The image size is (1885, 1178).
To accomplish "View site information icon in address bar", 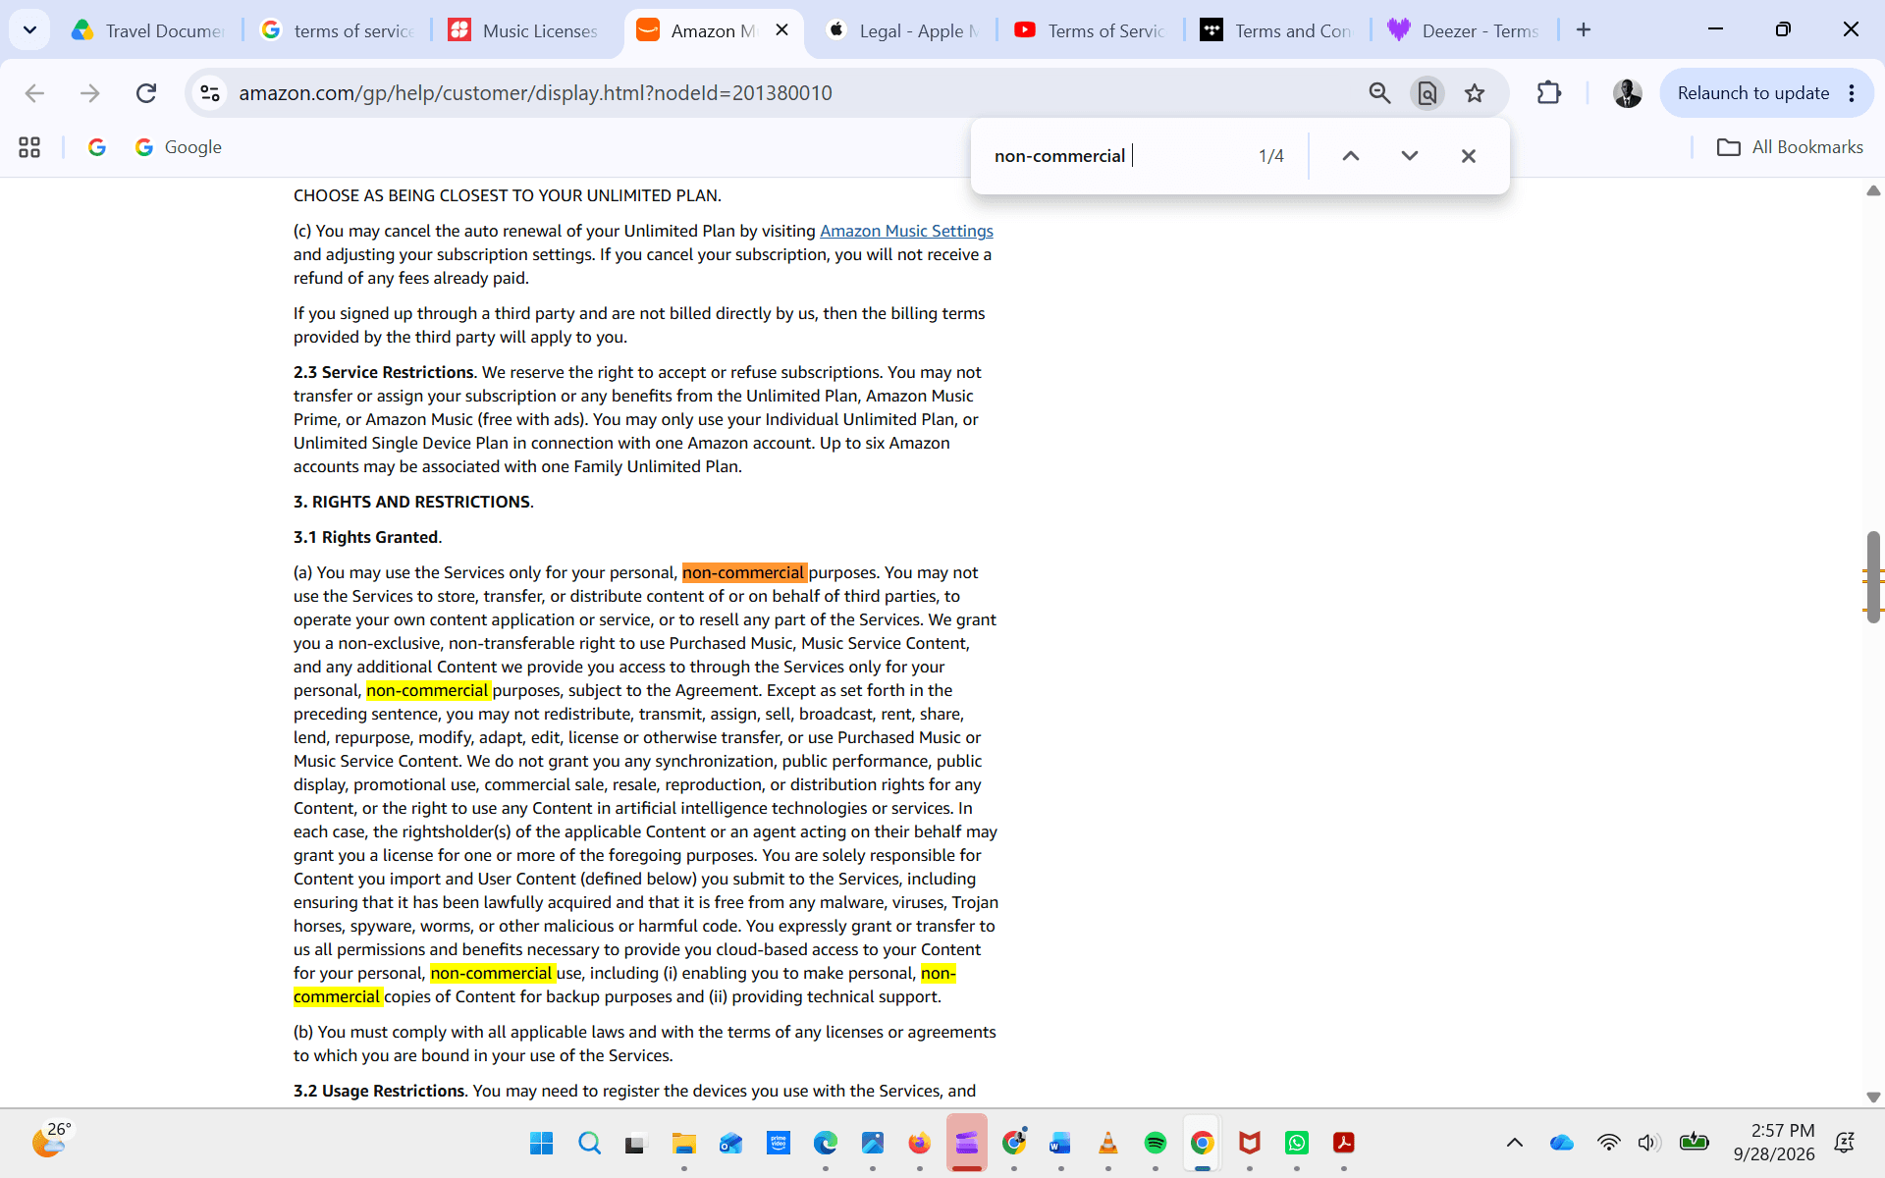I will (209, 93).
